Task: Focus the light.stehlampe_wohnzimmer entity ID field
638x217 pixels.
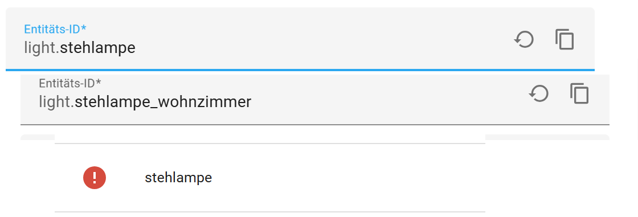Action: click(315, 99)
